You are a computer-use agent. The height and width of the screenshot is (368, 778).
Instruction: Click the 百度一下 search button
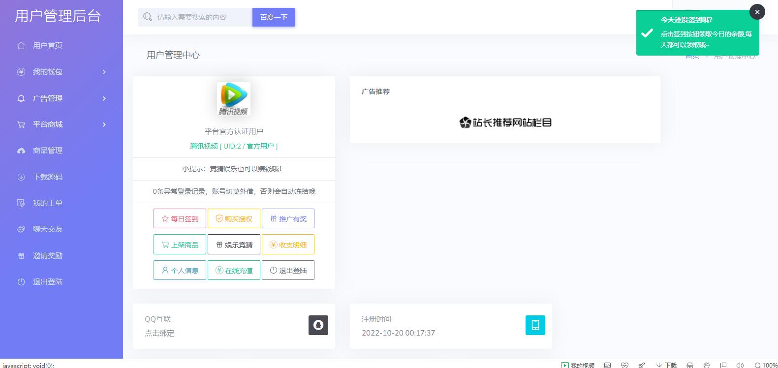click(274, 17)
